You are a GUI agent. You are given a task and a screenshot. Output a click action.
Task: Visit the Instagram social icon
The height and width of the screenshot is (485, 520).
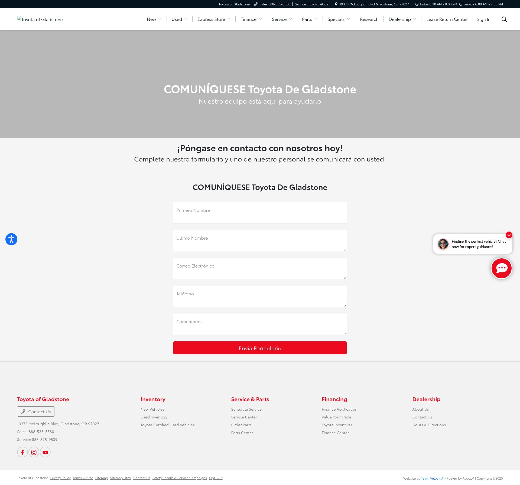pyautogui.click(x=34, y=452)
